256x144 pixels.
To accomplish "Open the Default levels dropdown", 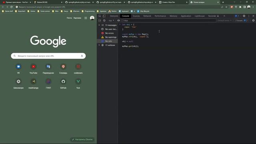I will pyautogui.click(x=224, y=20).
